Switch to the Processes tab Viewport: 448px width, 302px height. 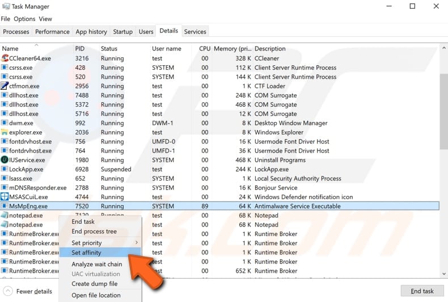point(16,32)
